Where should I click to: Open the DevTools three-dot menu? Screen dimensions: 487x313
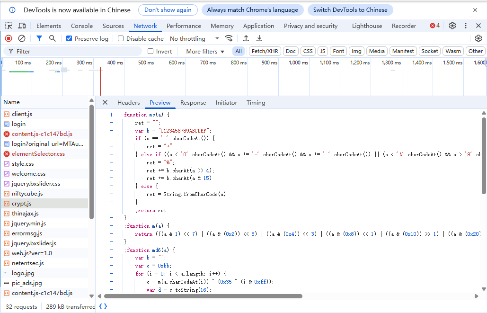465,26
